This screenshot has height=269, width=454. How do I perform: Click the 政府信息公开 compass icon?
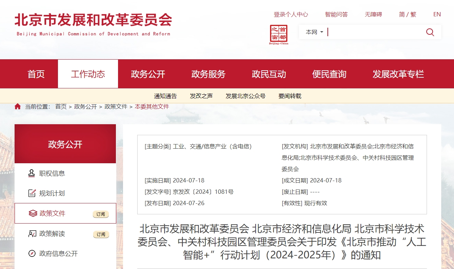pyautogui.click(x=32, y=253)
